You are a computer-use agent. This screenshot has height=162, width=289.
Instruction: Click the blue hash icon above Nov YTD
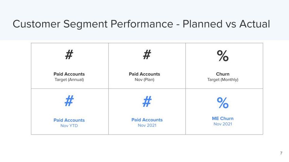pos(69,101)
